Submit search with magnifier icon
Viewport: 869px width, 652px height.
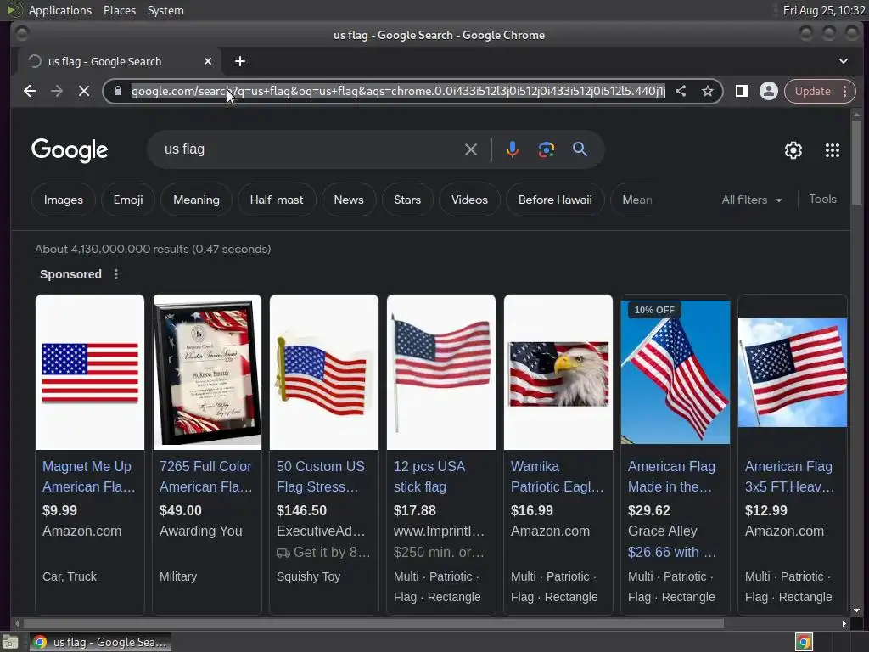[x=580, y=149]
